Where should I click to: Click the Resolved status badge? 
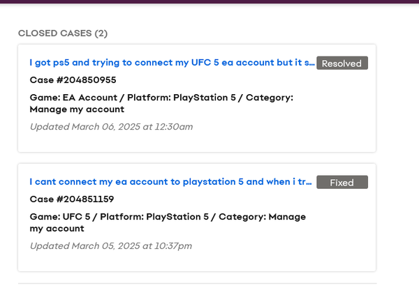(342, 63)
